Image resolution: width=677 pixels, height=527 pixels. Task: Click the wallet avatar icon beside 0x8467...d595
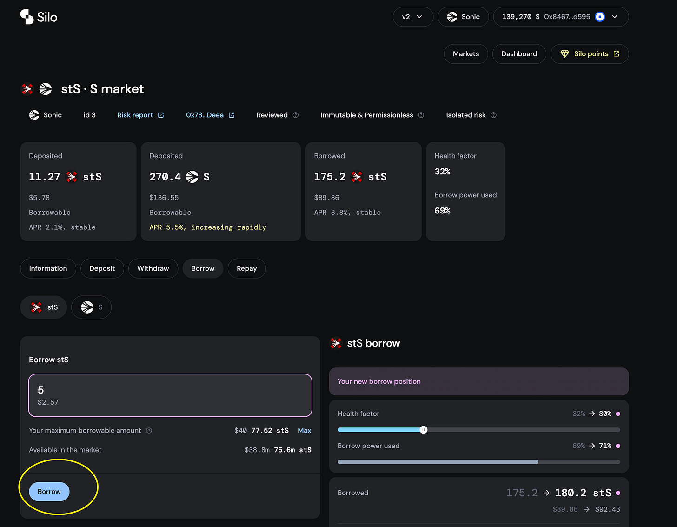point(600,17)
